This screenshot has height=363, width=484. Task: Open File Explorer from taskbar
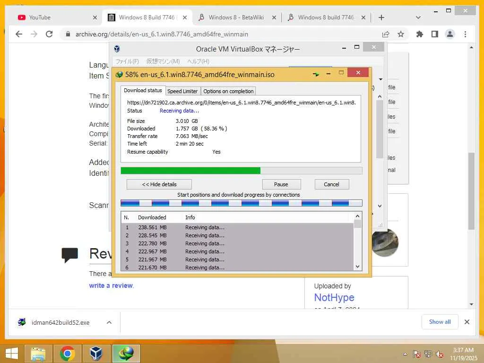tap(38, 354)
